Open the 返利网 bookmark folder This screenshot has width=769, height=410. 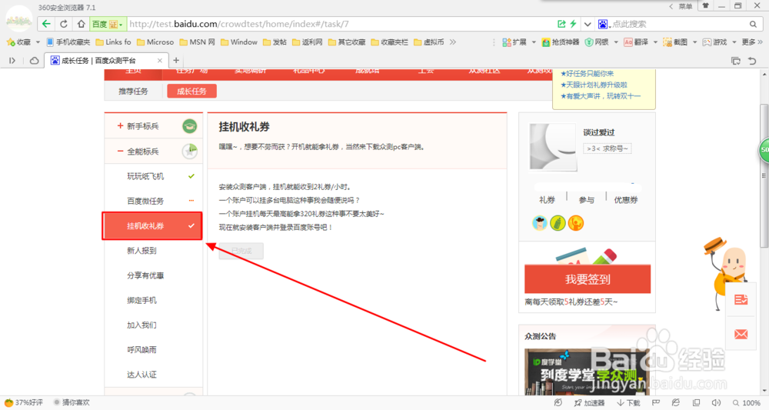coord(307,42)
